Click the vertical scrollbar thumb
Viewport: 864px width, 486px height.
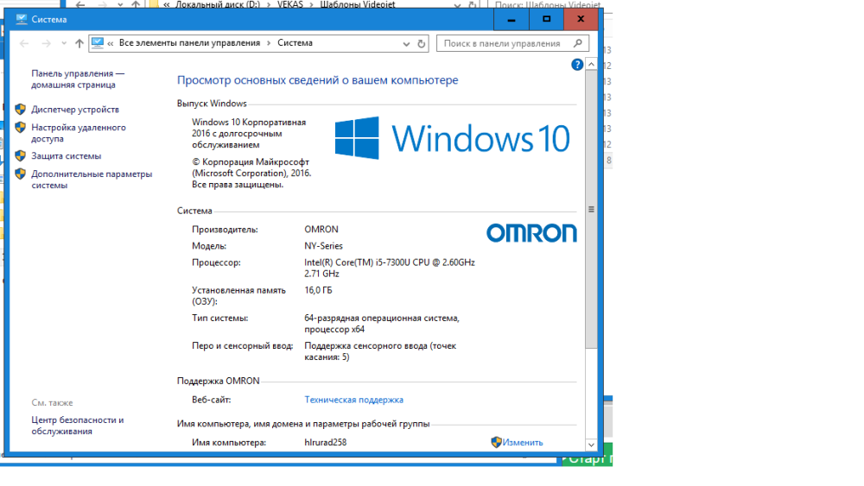point(591,209)
